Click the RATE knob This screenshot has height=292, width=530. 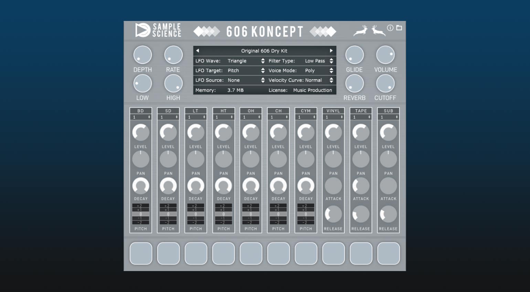(173, 55)
